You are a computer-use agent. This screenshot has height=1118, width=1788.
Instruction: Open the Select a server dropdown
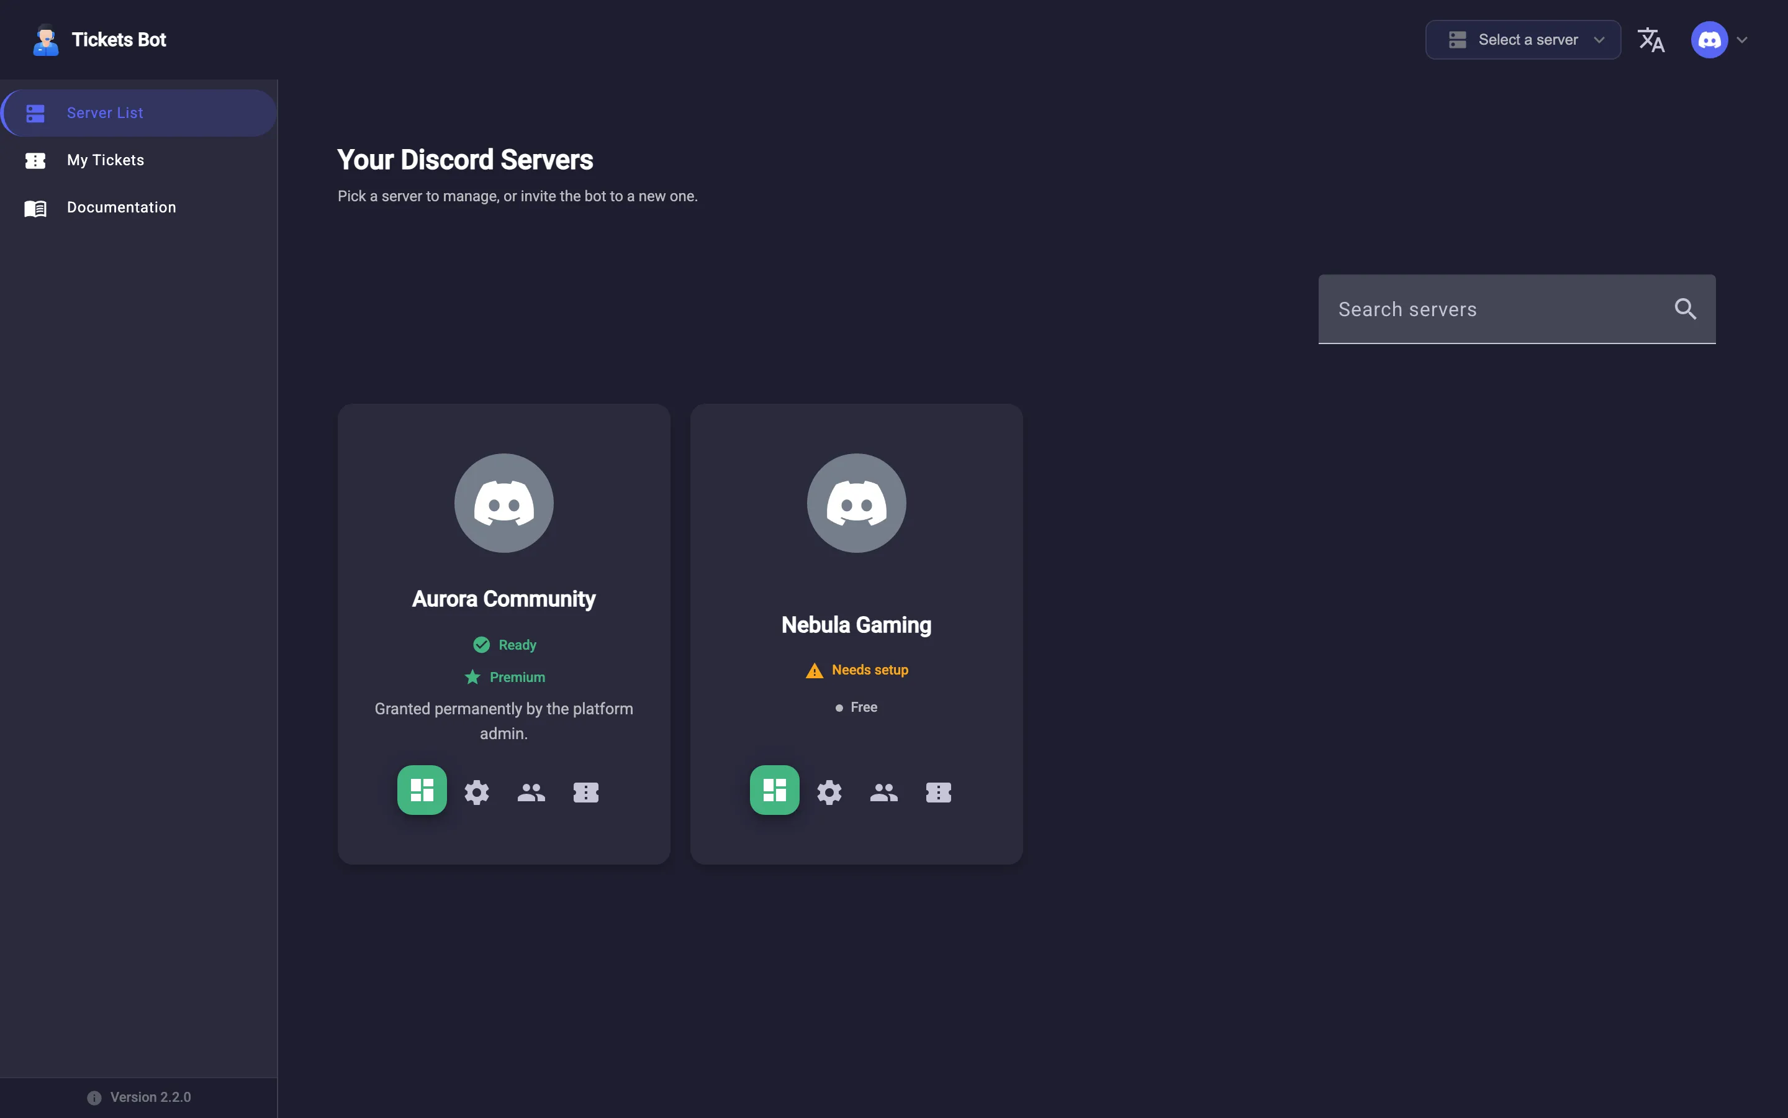[x=1523, y=40]
